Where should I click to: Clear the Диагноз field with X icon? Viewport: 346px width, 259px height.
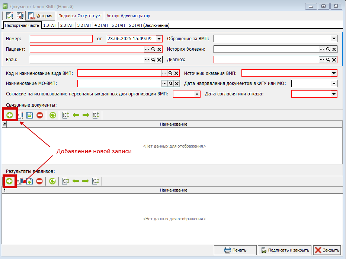pos(334,60)
